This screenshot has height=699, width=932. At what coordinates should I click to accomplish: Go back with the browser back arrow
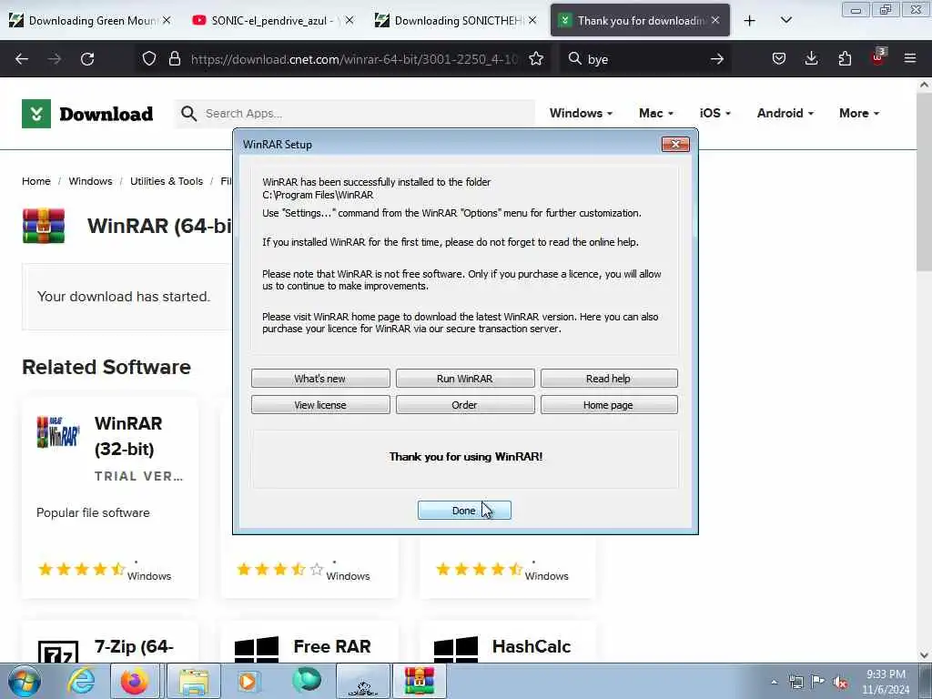click(22, 59)
